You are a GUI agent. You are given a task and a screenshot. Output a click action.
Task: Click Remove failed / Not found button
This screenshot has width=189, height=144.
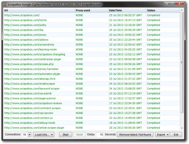135,134
